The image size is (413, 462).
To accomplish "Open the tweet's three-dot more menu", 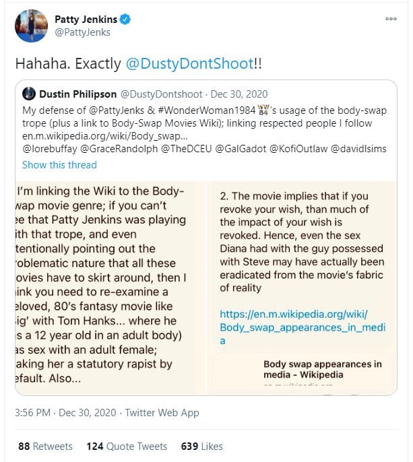I will [x=391, y=19].
